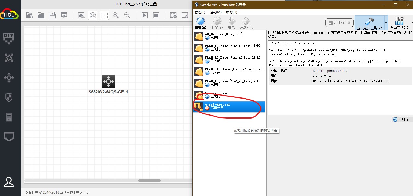Open the cable/link category in HCL sidebar
The height and width of the screenshot is (196, 413).
(x=9, y=137)
